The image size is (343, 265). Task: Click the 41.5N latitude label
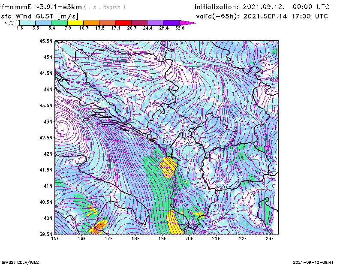(46, 170)
